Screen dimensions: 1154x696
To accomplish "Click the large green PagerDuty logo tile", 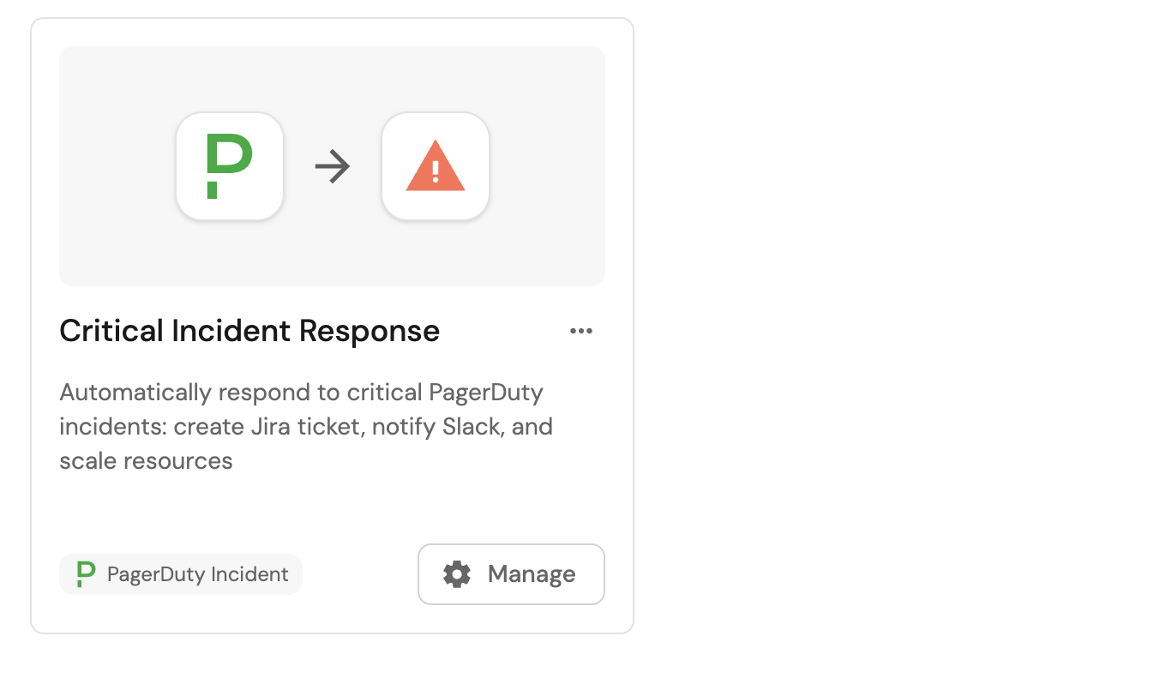I will tap(229, 165).
